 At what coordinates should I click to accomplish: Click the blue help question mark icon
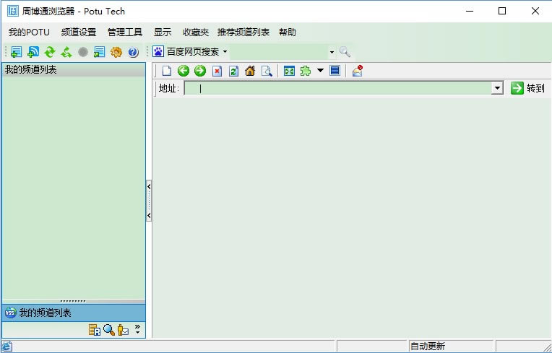click(x=133, y=52)
